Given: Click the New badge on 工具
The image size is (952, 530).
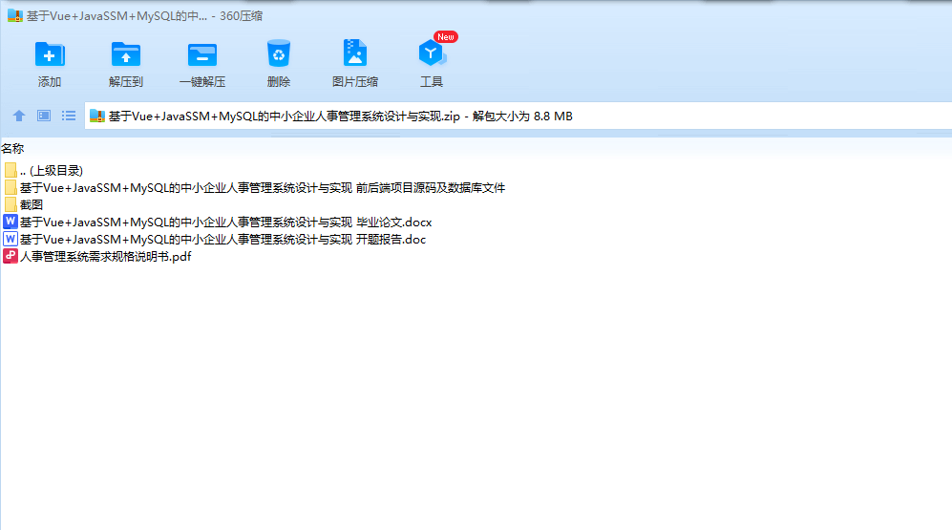Looking at the screenshot, I should click(446, 37).
